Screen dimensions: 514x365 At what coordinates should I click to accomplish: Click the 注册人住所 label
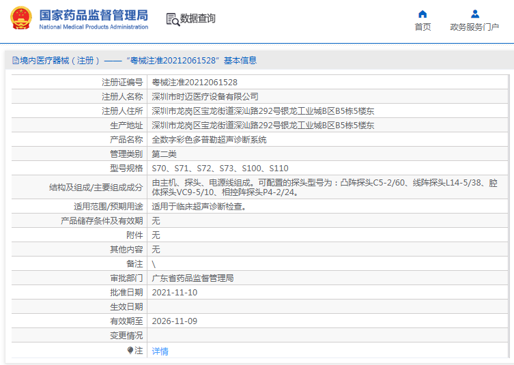point(122,111)
